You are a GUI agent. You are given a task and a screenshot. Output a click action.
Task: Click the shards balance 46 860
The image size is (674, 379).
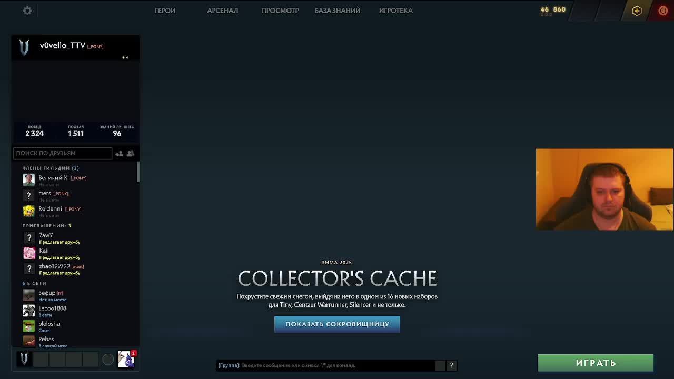coord(553,9)
